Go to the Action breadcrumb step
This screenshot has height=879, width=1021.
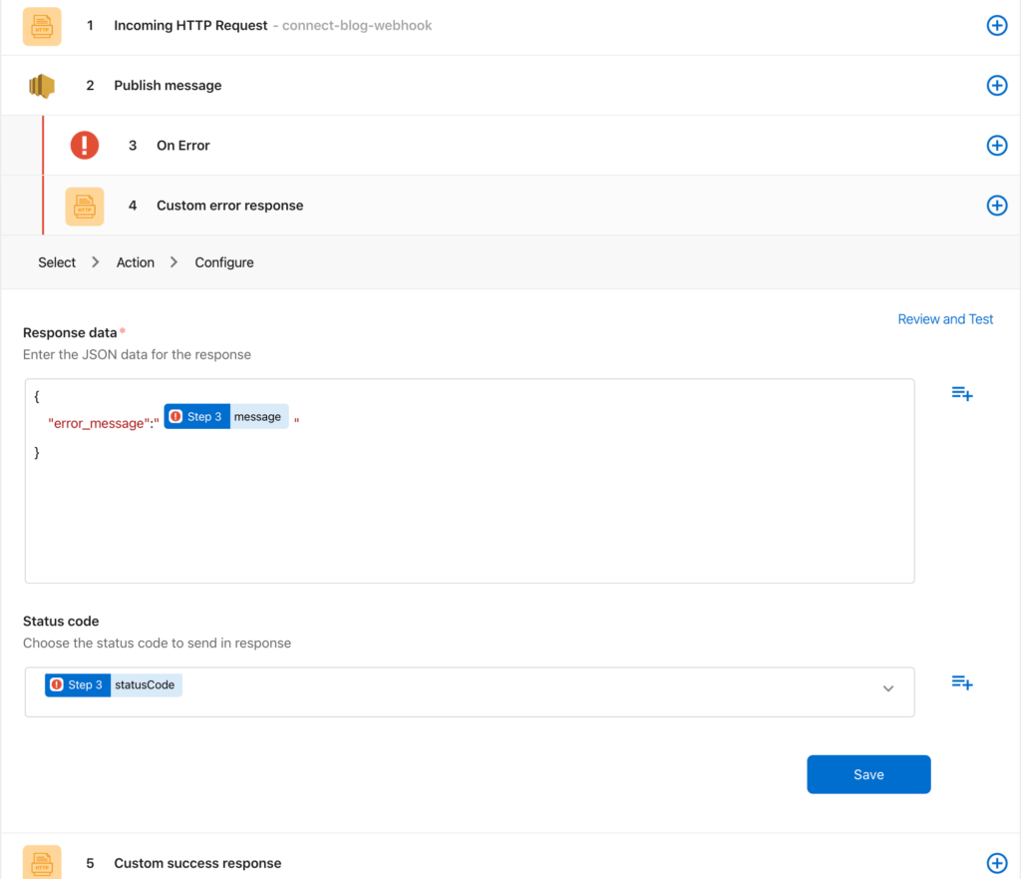pyautogui.click(x=136, y=262)
